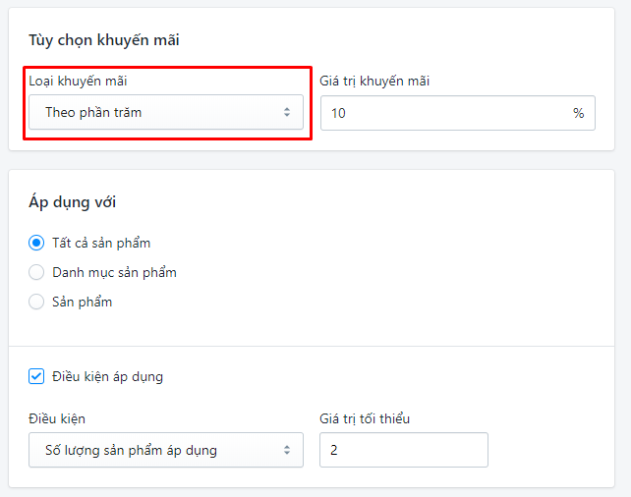Viewport: 631px width, 497px height.
Task: Click the Tất cả sản phẩm label text
Action: (101, 244)
